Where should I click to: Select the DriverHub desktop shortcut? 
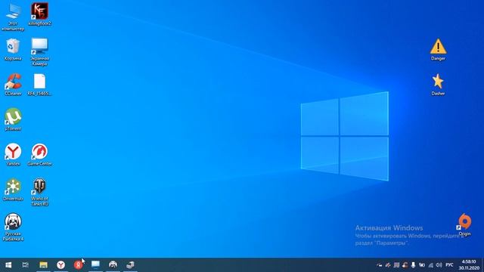point(13,190)
